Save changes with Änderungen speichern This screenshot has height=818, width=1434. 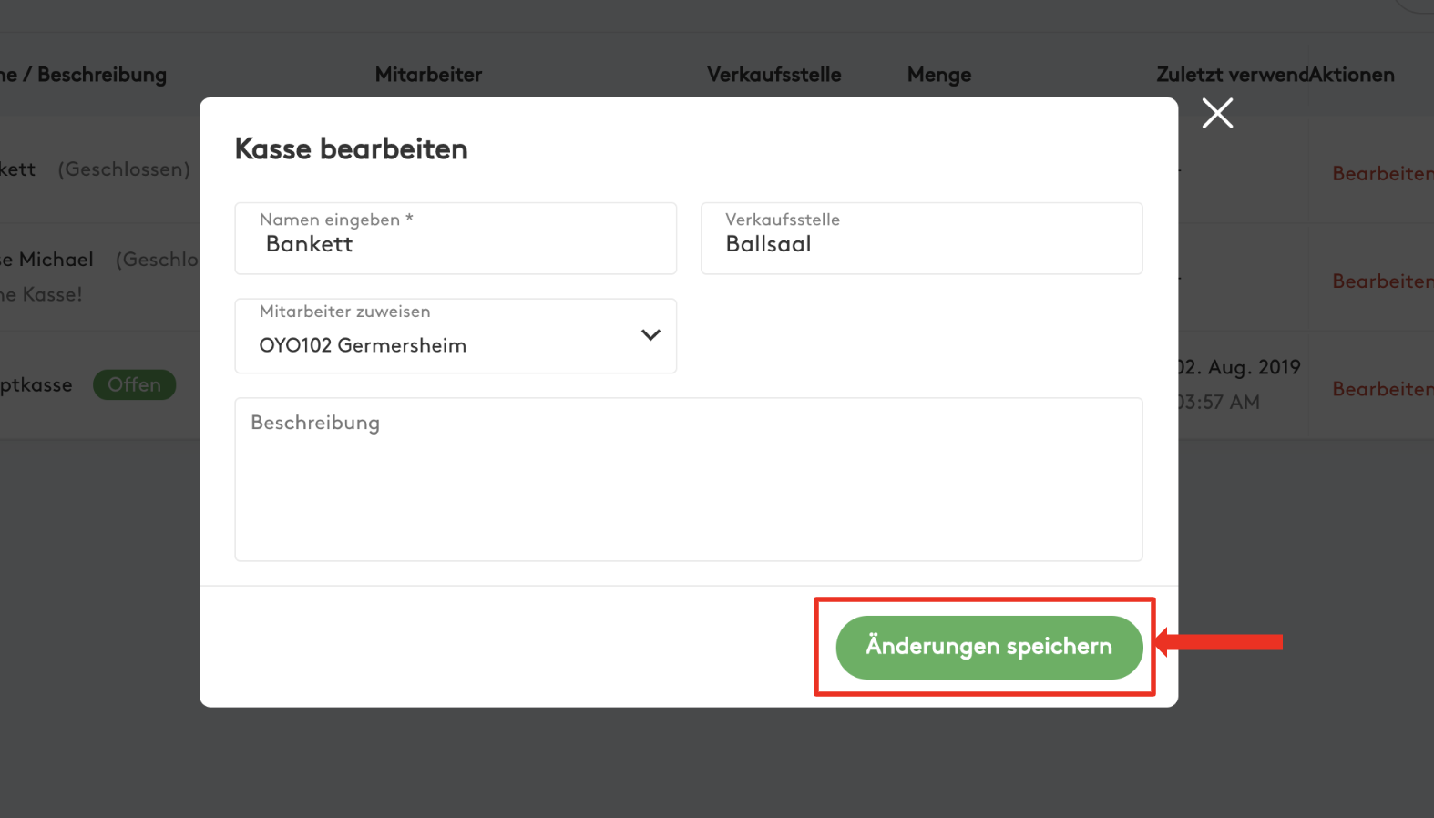coord(988,647)
